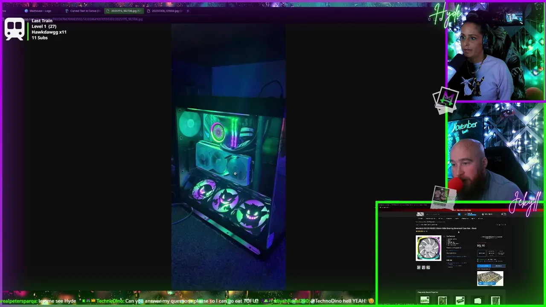The height and width of the screenshot is (307, 546).
Task: Select the third fan thumbnail under main image
Action: pyautogui.click(x=428, y=267)
